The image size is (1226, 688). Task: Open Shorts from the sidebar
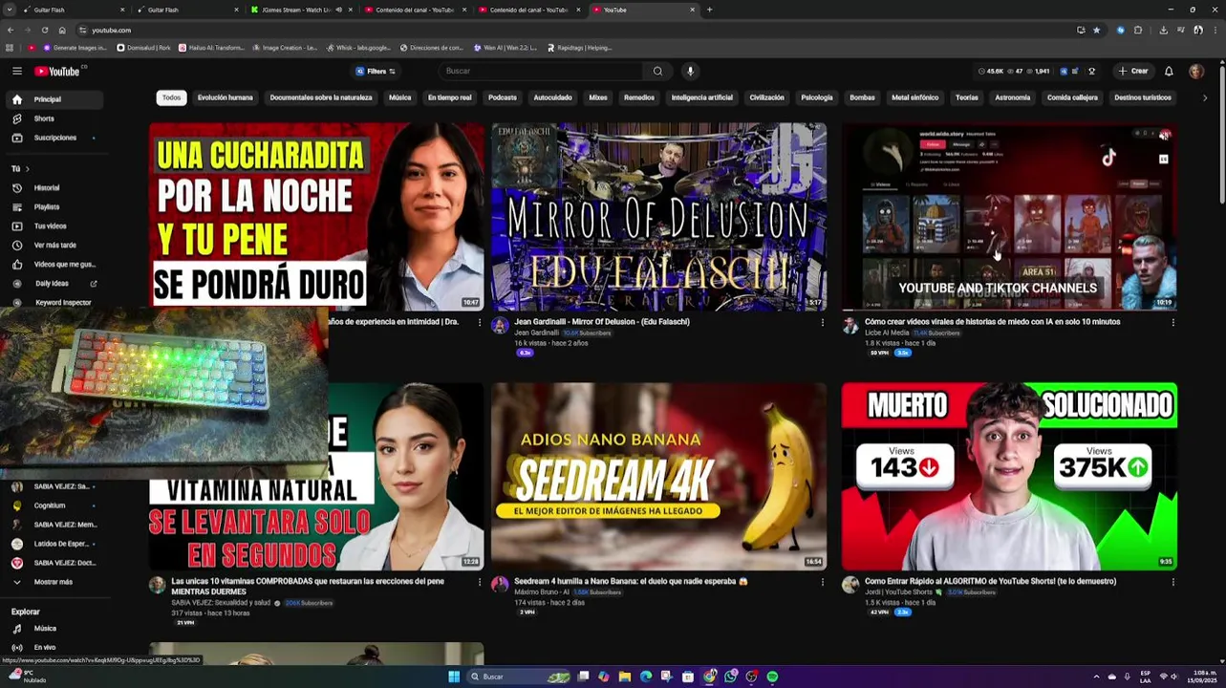point(44,118)
